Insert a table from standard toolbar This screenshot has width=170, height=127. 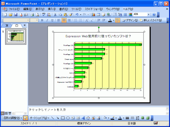click(x=99, y=15)
